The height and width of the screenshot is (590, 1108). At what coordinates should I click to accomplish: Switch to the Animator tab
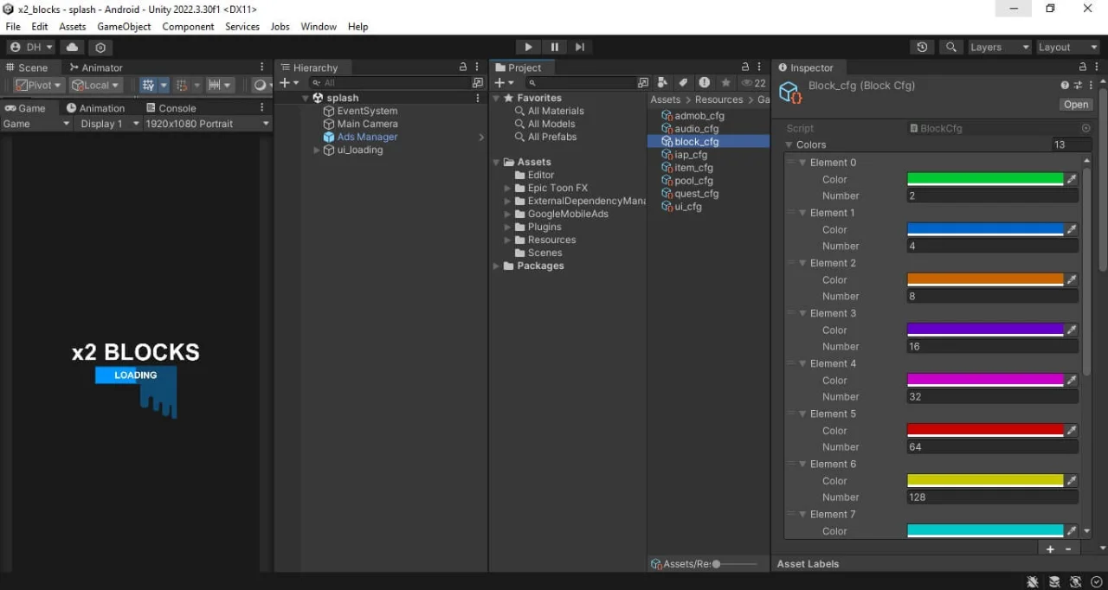click(95, 67)
